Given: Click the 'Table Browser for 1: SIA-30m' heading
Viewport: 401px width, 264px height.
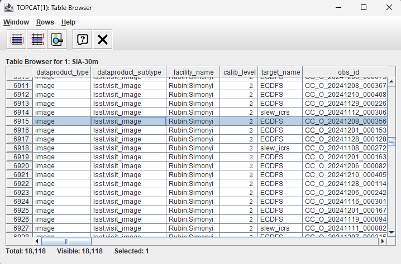Looking at the screenshot, I should pyautogui.click(x=52, y=62).
